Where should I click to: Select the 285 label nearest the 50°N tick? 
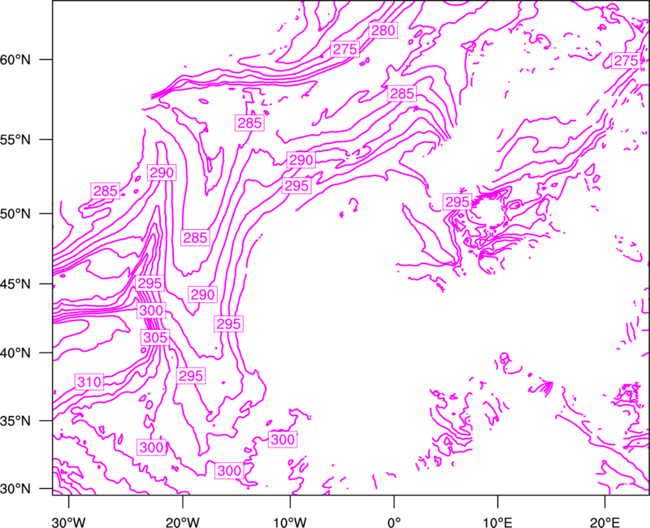point(106,191)
